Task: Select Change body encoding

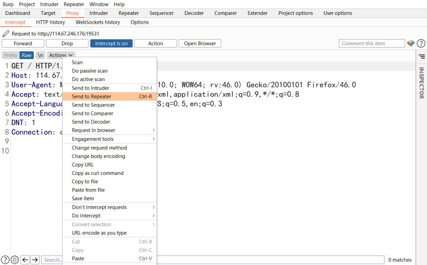Action: pyautogui.click(x=109, y=156)
